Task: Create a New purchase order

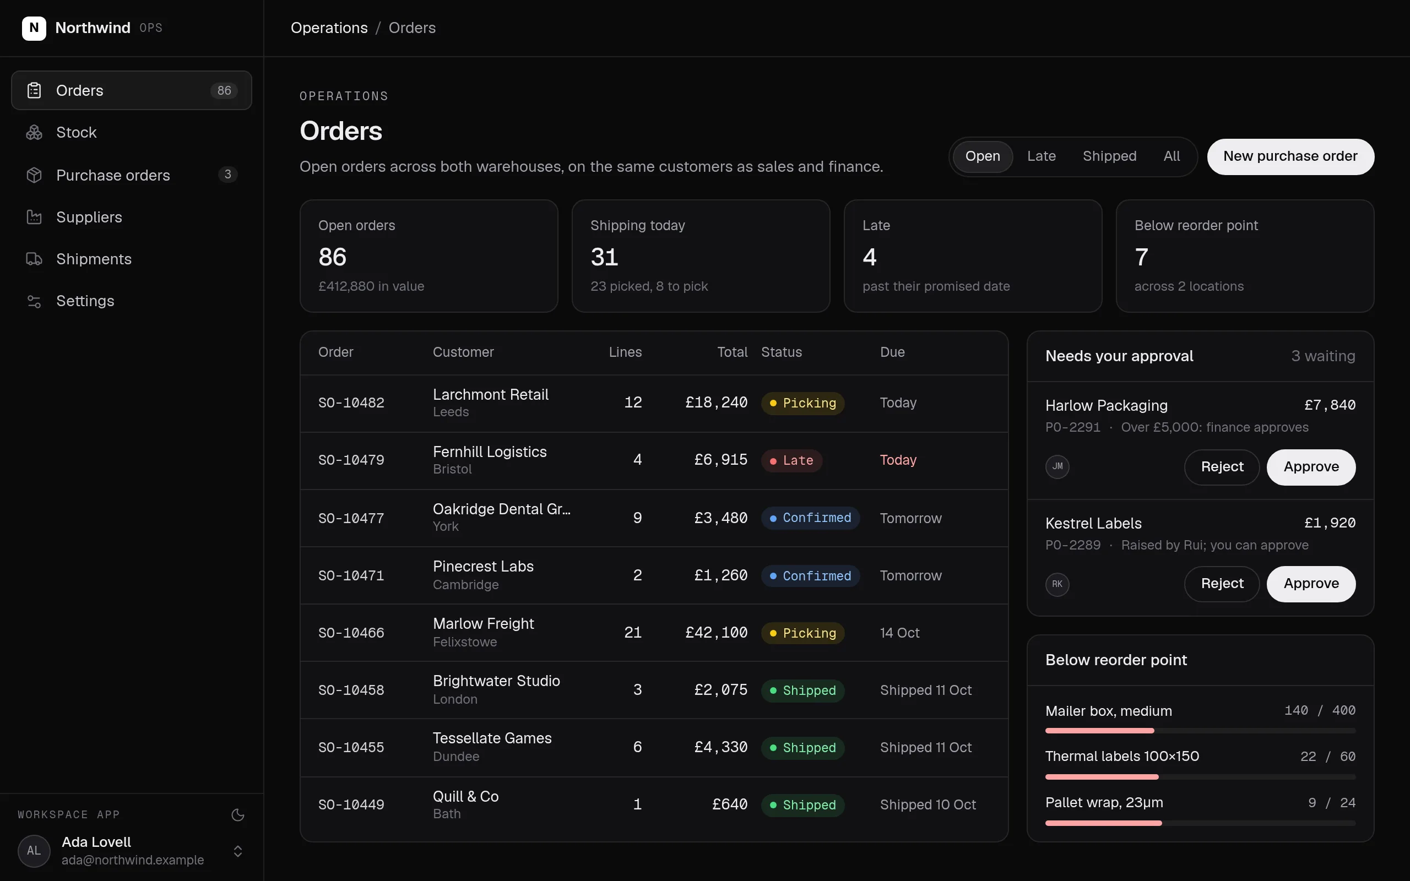Action: coord(1290,156)
